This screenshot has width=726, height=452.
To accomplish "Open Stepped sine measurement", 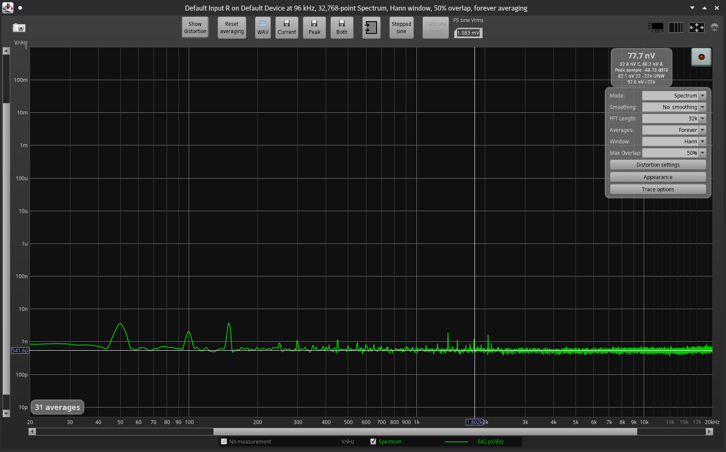I will (x=402, y=28).
